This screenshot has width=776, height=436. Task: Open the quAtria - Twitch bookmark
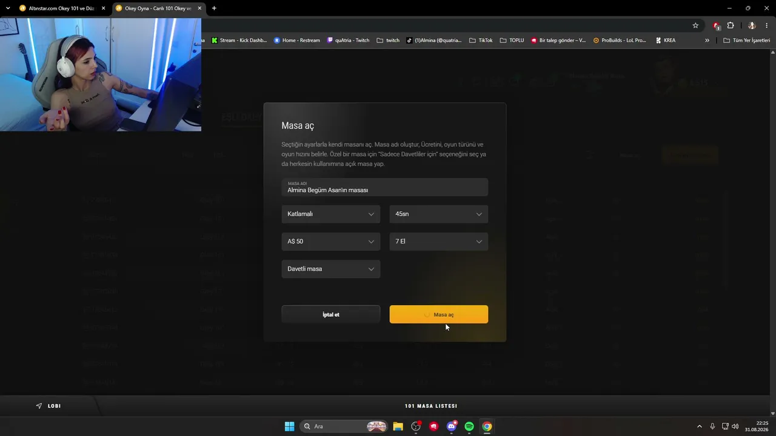click(348, 41)
